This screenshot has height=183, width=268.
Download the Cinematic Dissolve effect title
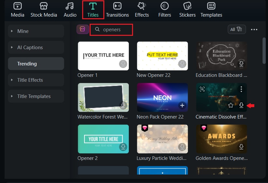click(x=241, y=105)
